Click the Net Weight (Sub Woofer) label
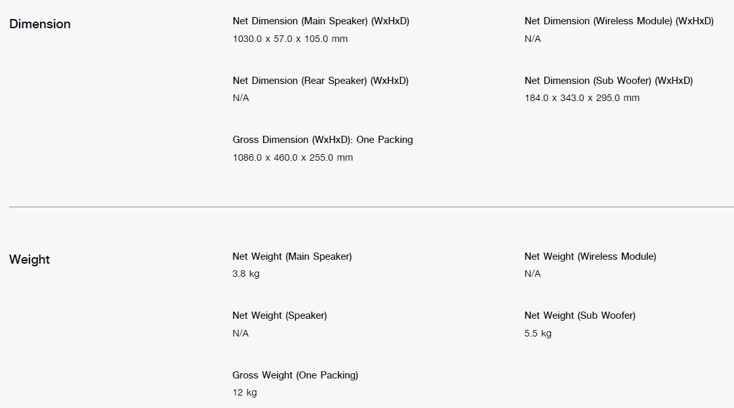This screenshot has width=734, height=408. click(579, 316)
